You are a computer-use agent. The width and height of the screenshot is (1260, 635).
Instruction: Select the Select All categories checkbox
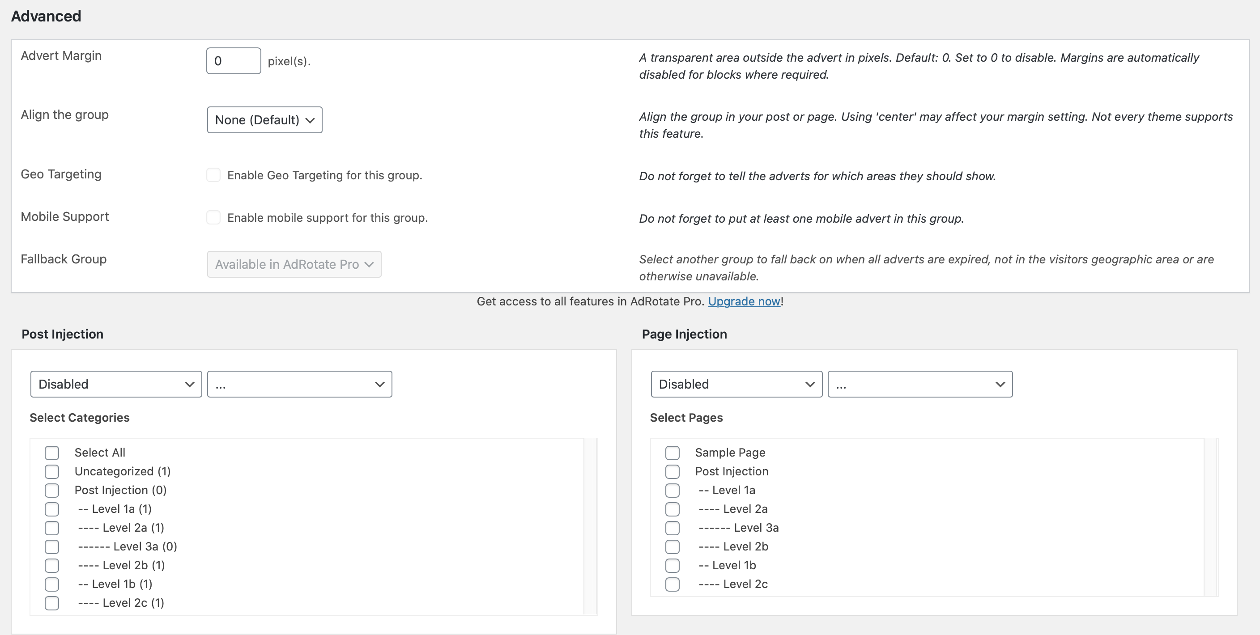point(51,453)
